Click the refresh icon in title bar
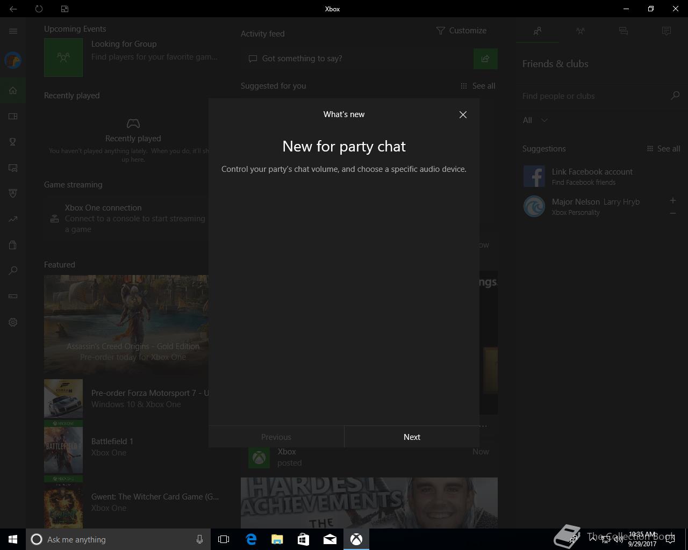Viewport: 688px width, 550px height. (39, 9)
